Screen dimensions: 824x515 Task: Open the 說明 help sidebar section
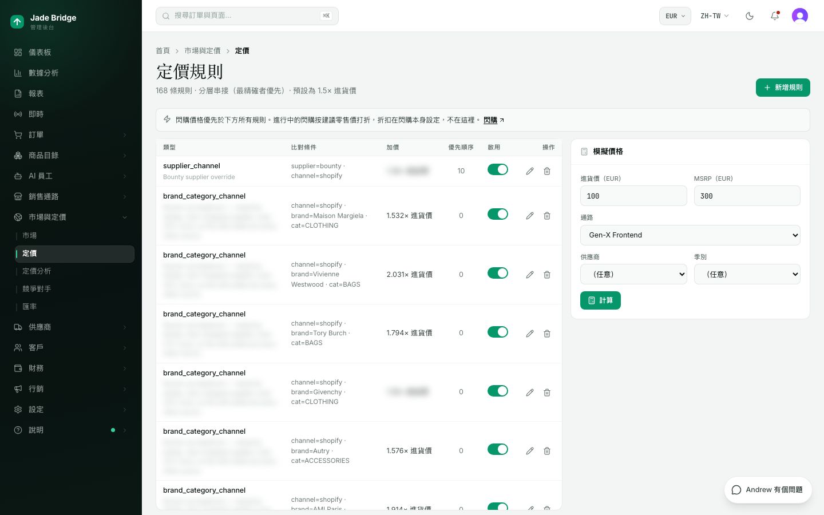[71, 430]
